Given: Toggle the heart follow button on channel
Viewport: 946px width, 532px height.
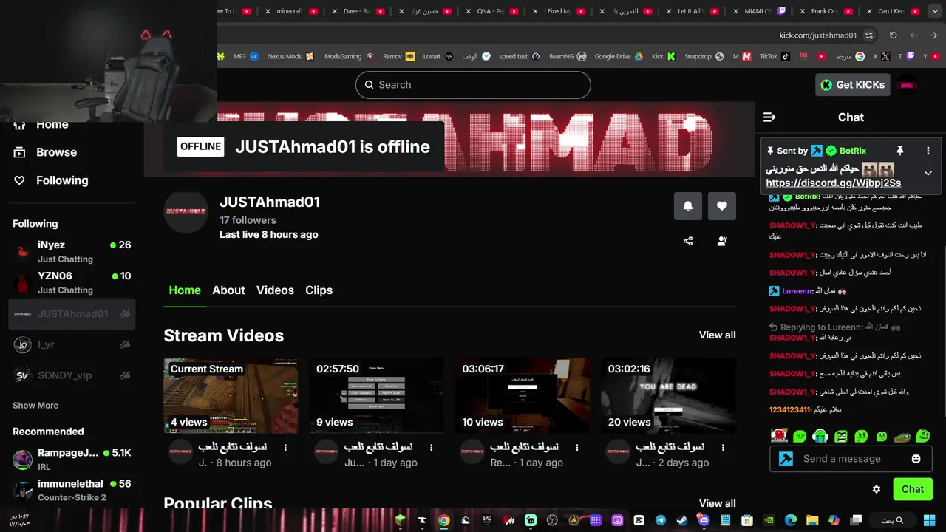Looking at the screenshot, I should (722, 206).
